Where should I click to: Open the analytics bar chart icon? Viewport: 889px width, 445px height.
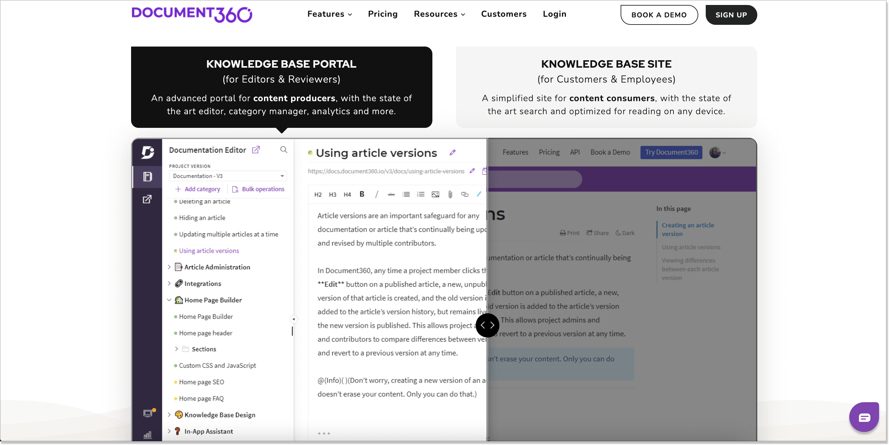tap(147, 435)
